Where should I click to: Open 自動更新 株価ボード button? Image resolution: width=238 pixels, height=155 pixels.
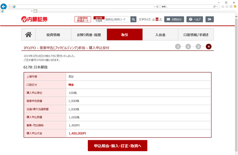click(83, 19)
